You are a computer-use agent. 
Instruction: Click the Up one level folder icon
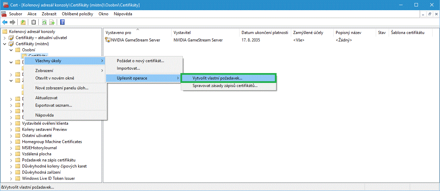23,22
